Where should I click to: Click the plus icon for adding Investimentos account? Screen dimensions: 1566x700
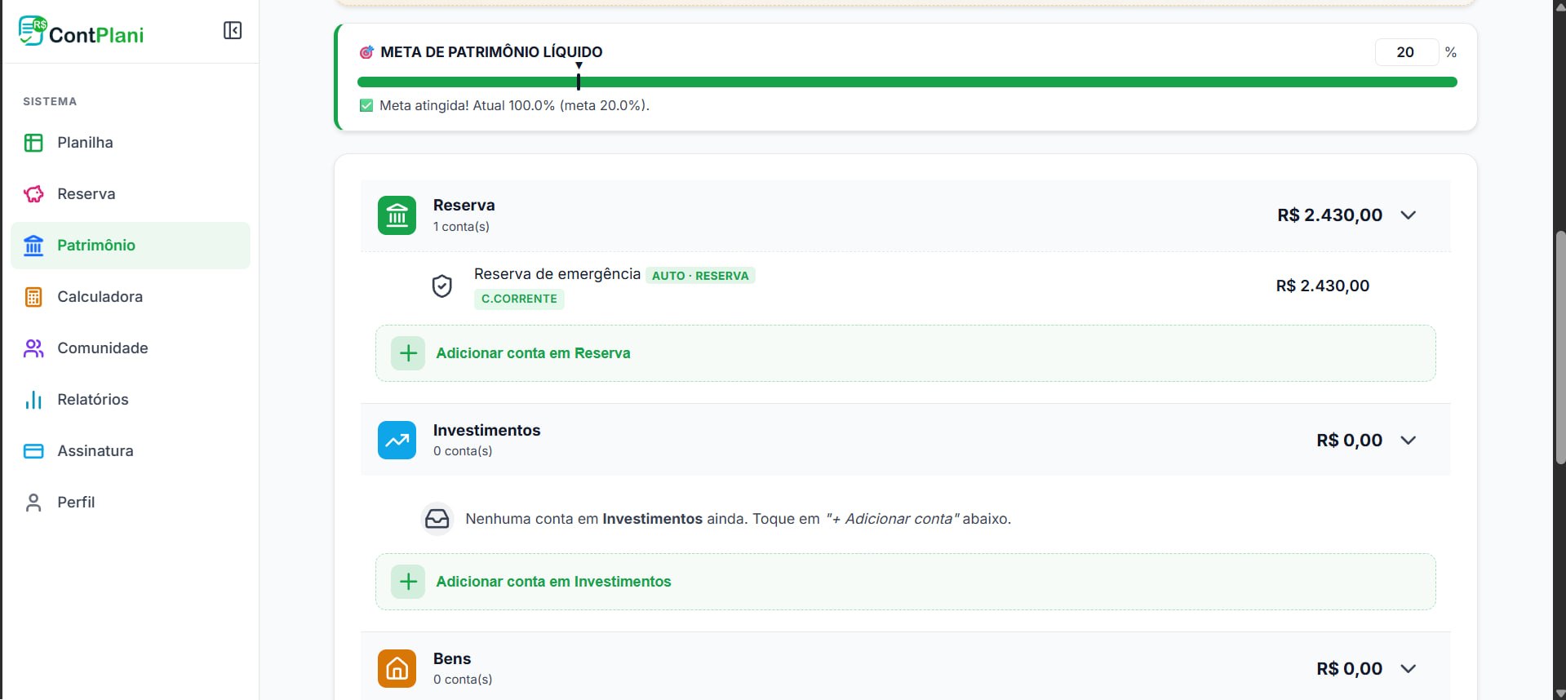coord(408,582)
